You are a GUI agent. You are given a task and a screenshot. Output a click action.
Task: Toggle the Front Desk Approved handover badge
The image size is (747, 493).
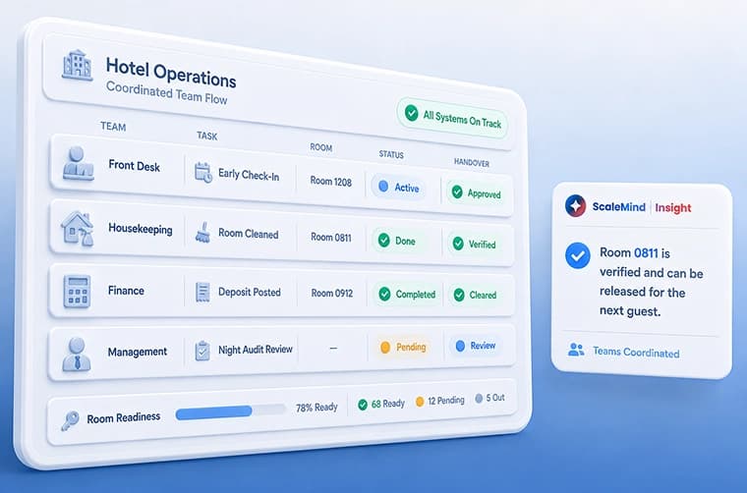(x=475, y=192)
